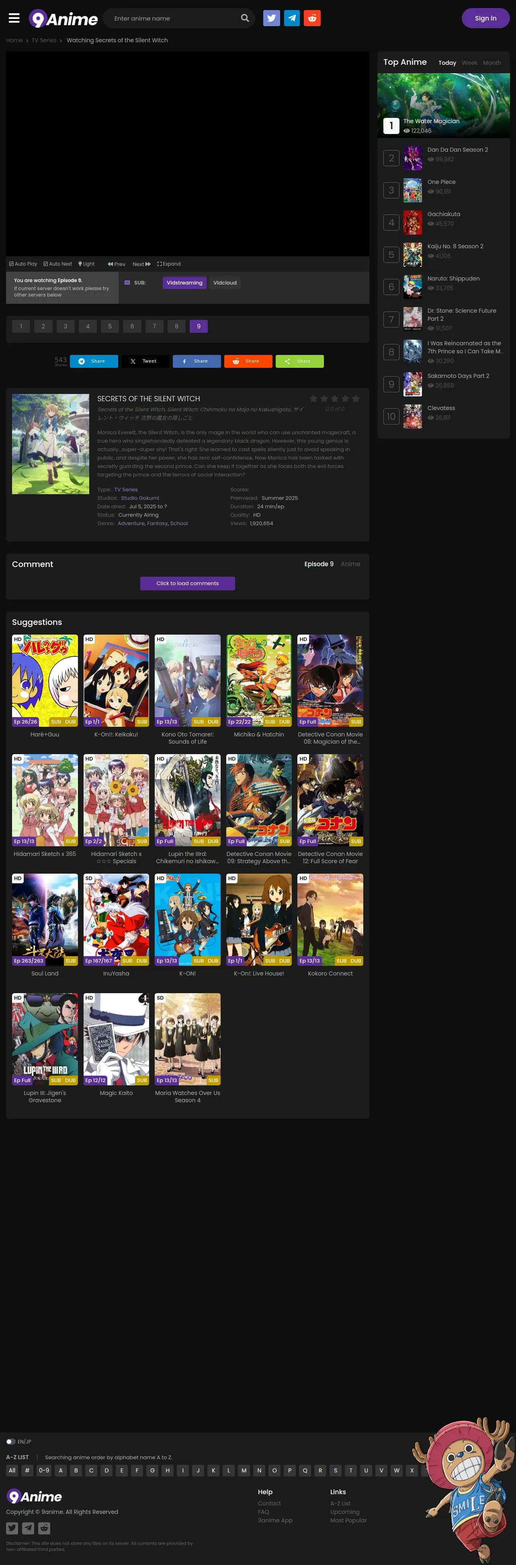Open the Twitter icon in header
516x1565 pixels.
[x=271, y=18]
